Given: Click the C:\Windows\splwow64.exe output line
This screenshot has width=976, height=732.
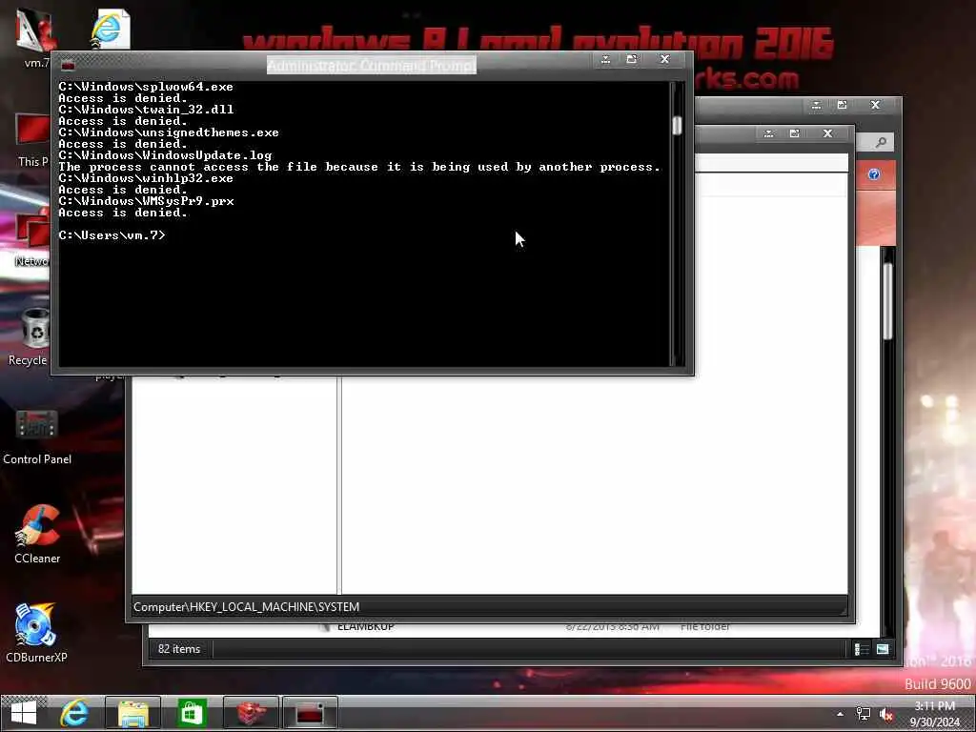Looking at the screenshot, I should point(146,87).
